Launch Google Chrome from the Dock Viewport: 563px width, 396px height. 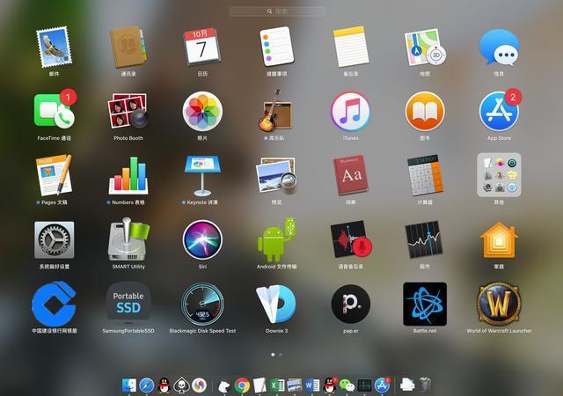(x=243, y=385)
